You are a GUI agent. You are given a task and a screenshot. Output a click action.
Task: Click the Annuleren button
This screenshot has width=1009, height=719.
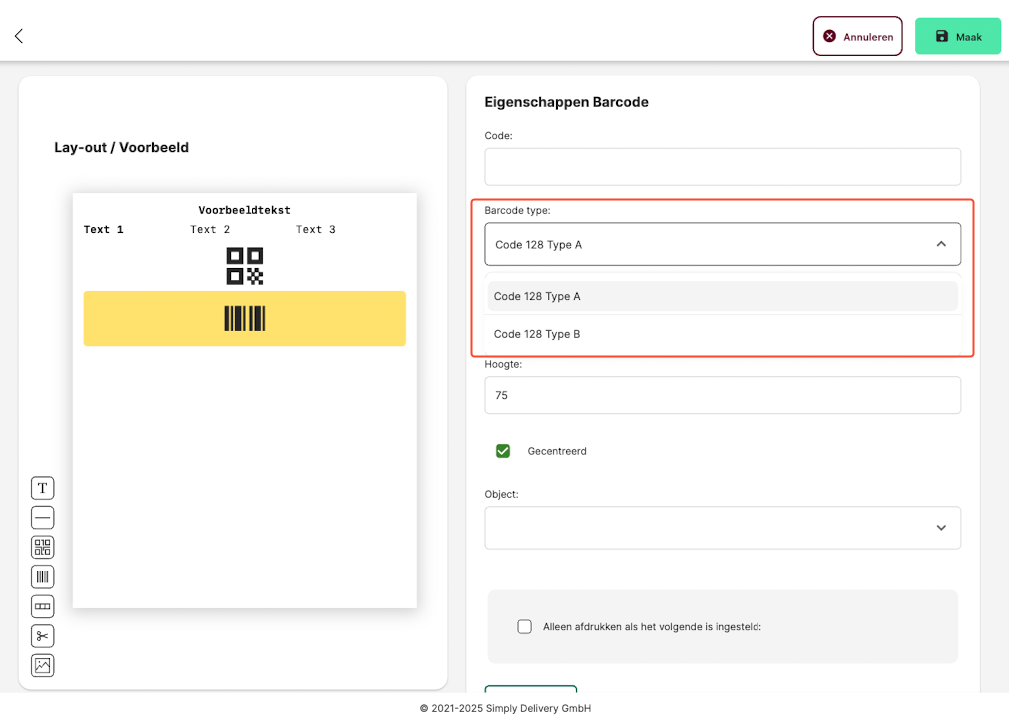pyautogui.click(x=857, y=36)
